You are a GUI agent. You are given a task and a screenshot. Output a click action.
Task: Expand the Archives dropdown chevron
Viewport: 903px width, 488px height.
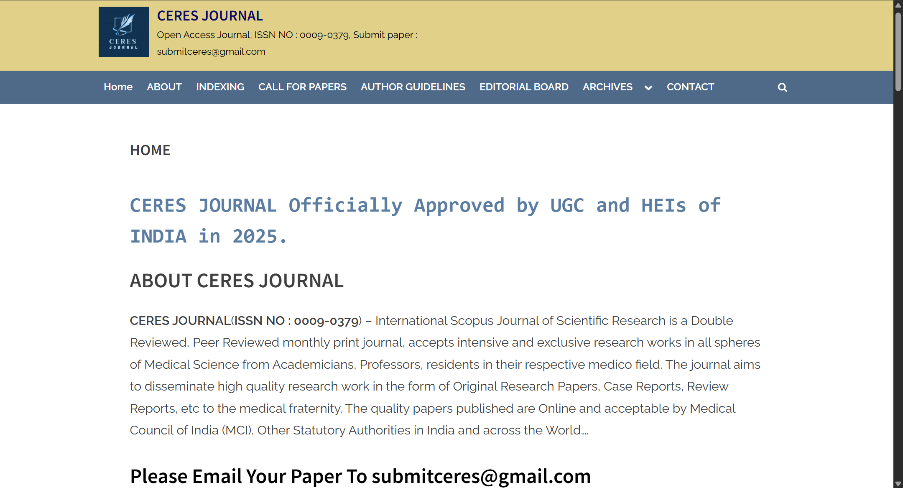pos(648,88)
